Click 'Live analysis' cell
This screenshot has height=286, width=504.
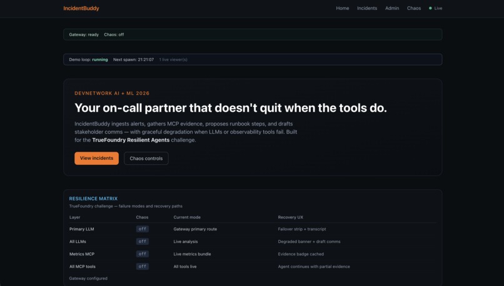(x=186, y=242)
